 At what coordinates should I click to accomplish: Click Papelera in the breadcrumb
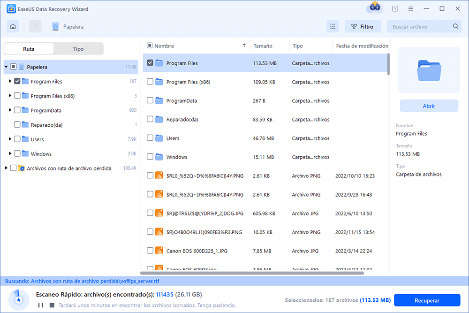73,27
